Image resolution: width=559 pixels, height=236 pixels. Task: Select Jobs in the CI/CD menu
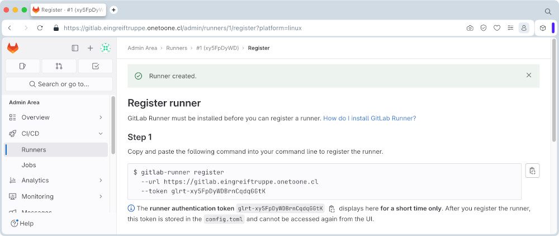(56, 165)
